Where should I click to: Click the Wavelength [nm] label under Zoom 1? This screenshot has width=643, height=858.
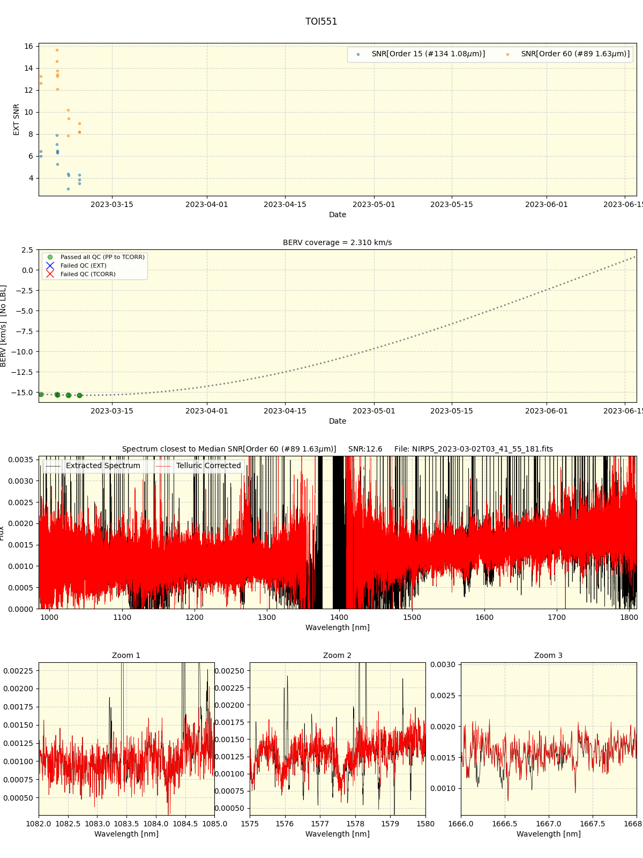[x=126, y=834]
